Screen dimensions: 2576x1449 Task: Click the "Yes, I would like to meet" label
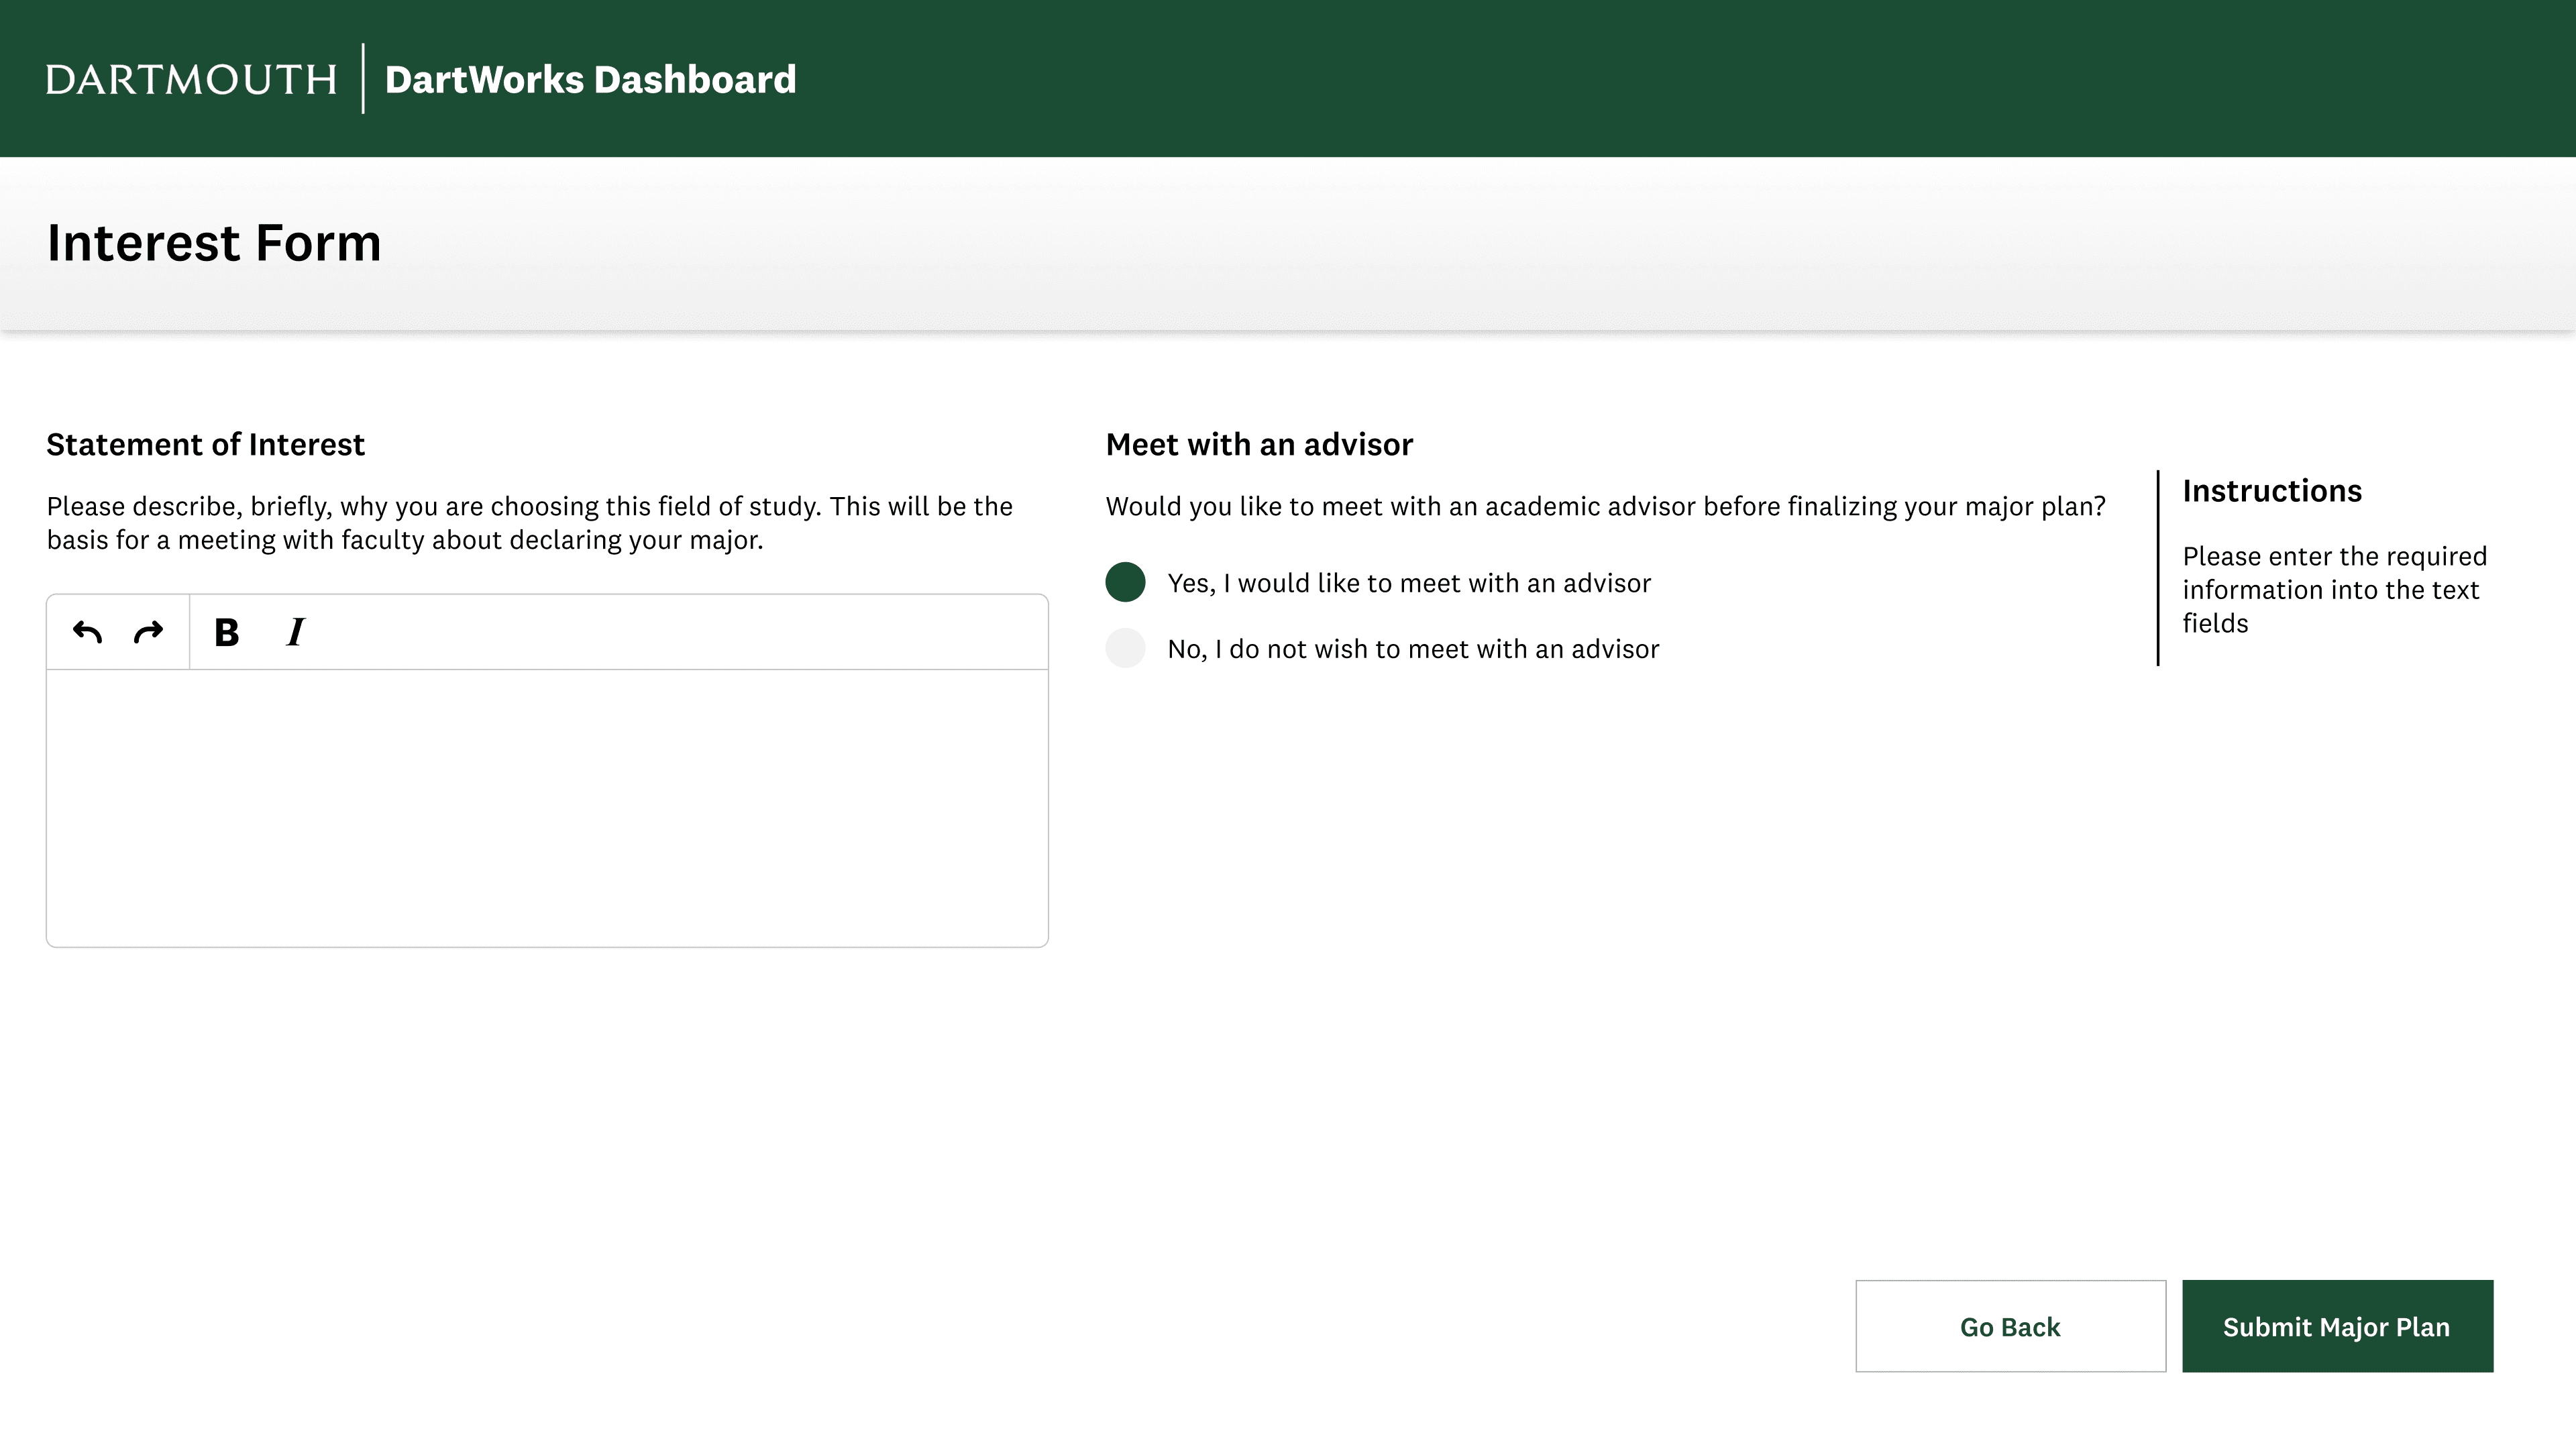(1408, 583)
